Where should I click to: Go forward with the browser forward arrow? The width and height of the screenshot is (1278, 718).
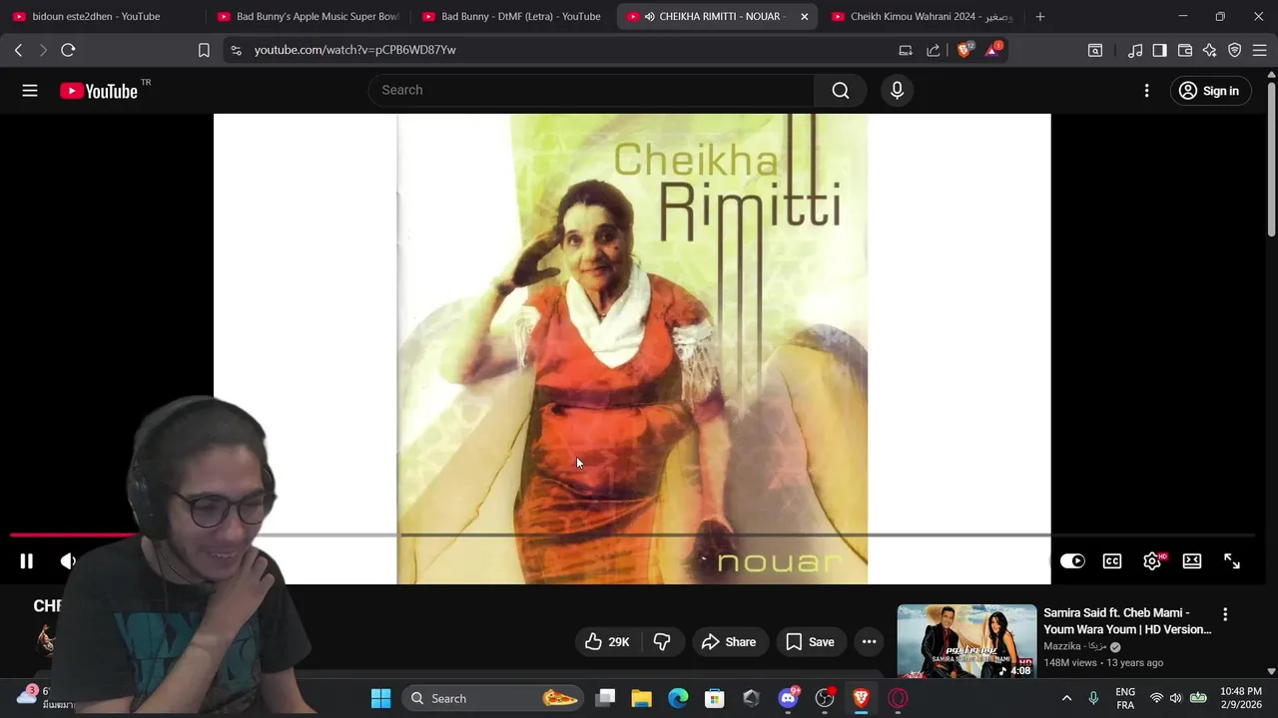pyautogui.click(x=43, y=50)
